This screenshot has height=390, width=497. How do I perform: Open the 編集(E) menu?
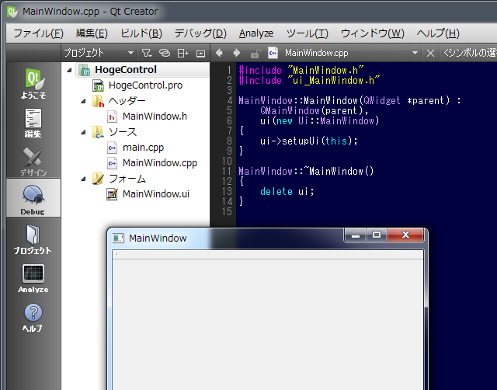click(x=92, y=33)
